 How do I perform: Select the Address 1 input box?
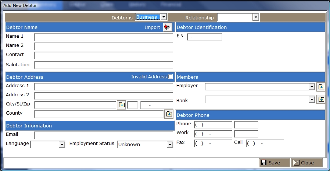(x=104, y=87)
